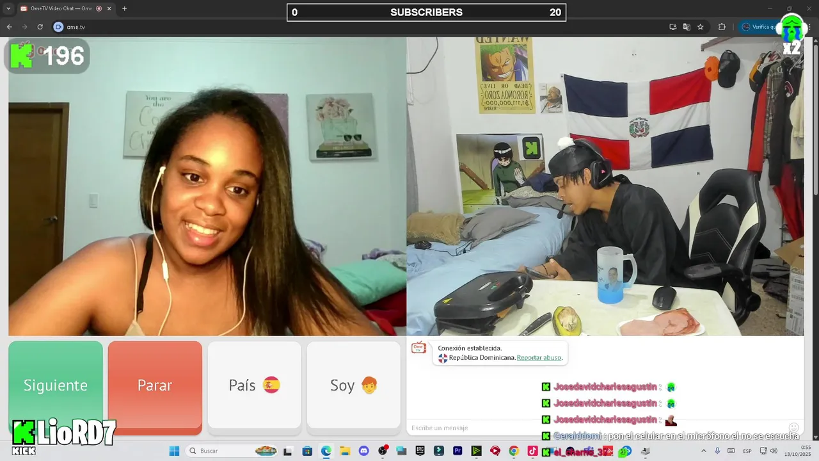Click the Escribe un mensaje field
819x461 pixels.
(x=595, y=428)
